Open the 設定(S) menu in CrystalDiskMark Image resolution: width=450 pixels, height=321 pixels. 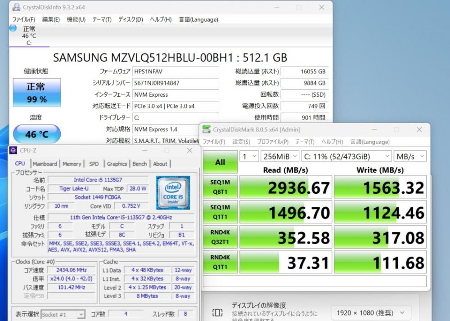pos(241,142)
